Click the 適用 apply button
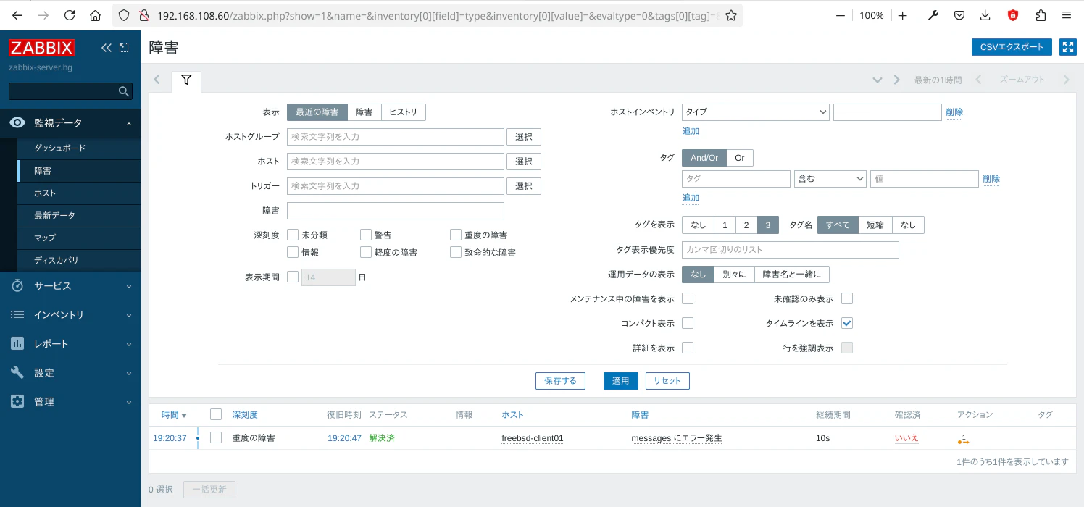1084x507 pixels. [x=621, y=381]
